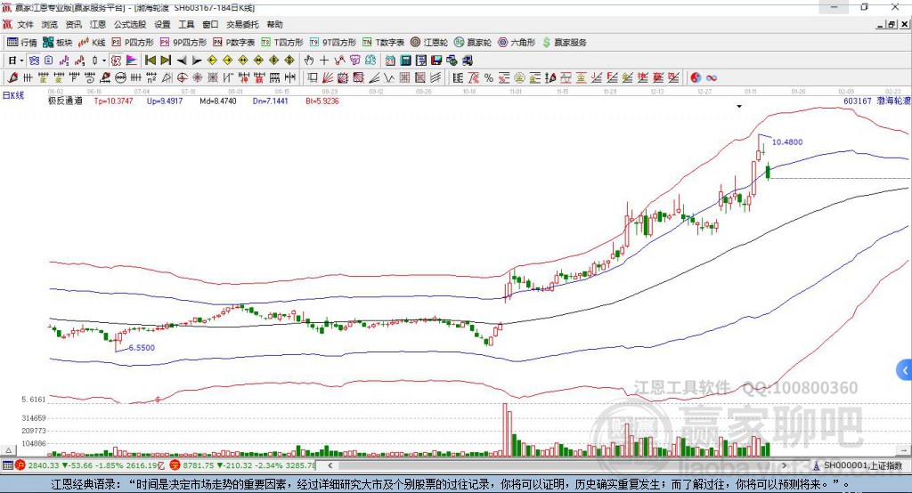Open the 窗口 menu
Screen dimensions: 912x493
tap(210, 24)
